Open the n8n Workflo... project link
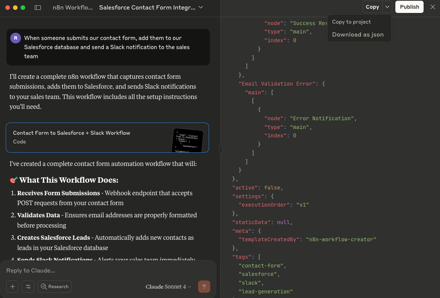 pyautogui.click(x=73, y=8)
